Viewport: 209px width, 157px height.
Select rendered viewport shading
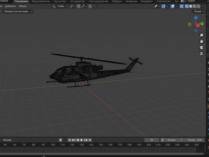click(x=199, y=6)
